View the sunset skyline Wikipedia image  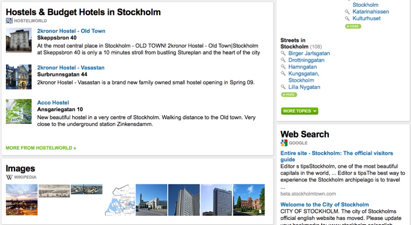click(x=21, y=200)
